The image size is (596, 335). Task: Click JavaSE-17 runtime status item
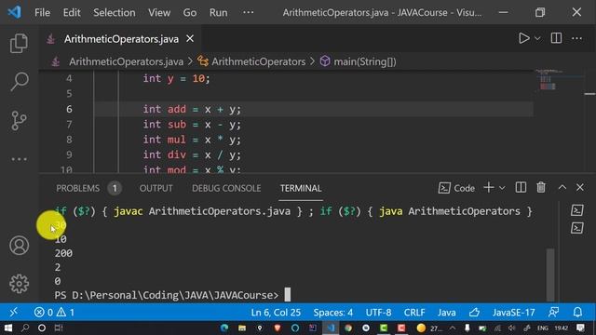pyautogui.click(x=513, y=313)
